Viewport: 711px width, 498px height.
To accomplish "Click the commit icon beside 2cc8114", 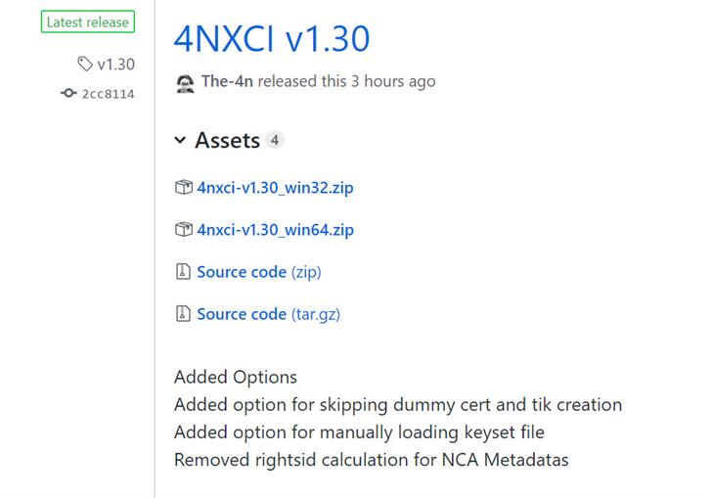I will point(68,94).
